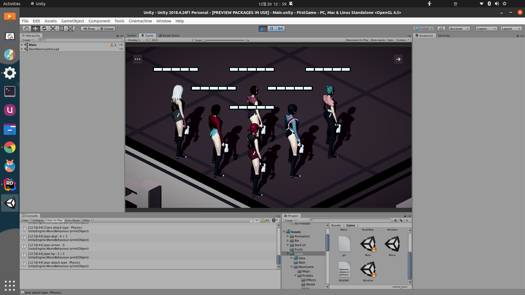The height and width of the screenshot is (295, 525).
Task: Switch to the Scene tab
Action: (131, 36)
